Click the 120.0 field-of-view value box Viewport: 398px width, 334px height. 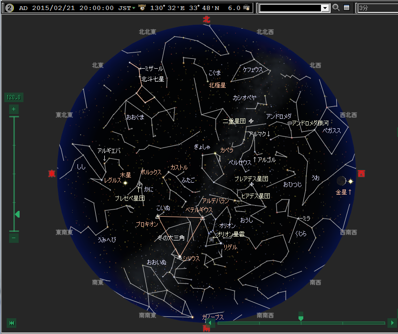(x=14, y=97)
